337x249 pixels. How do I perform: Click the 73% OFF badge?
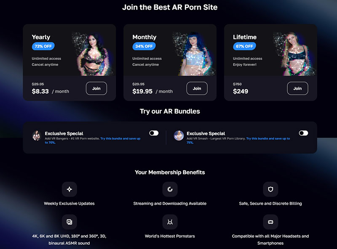click(x=43, y=46)
